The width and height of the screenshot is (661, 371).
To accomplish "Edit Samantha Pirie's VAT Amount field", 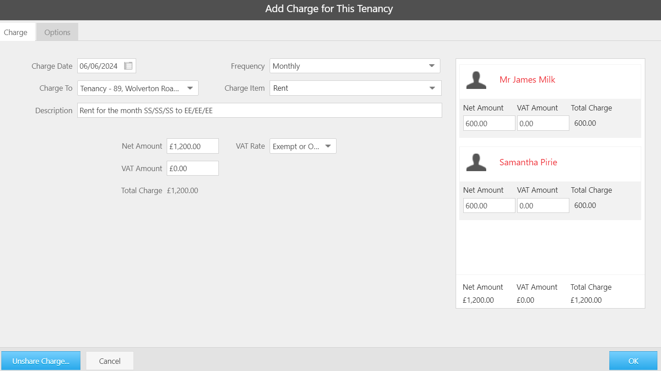I will click(543, 205).
